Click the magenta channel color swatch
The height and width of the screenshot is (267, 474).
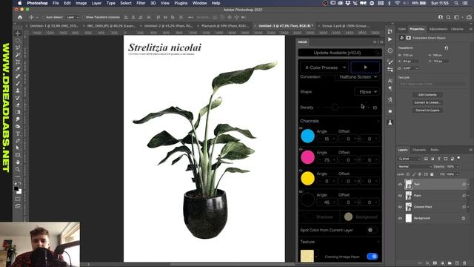[307, 157]
